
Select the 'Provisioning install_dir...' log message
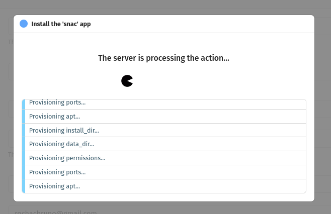click(64, 130)
